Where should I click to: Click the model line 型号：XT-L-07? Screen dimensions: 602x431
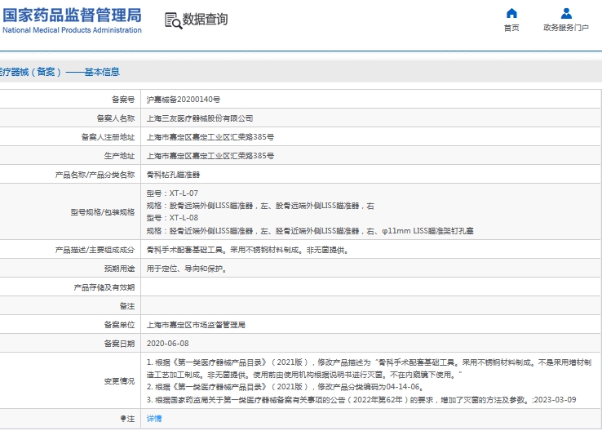[x=172, y=193]
